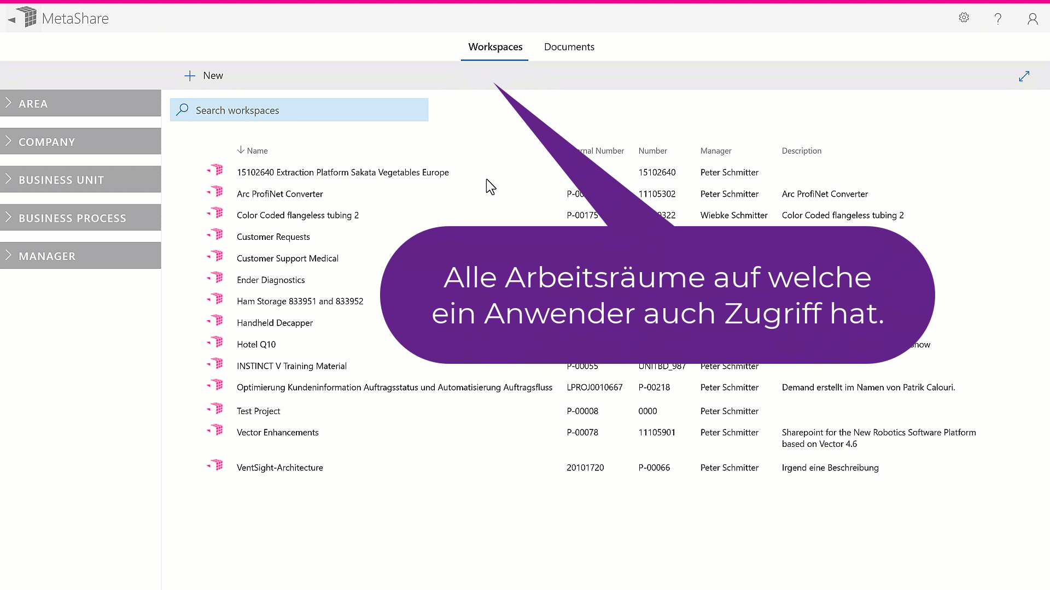
Task: Open the settings gear icon
Action: tap(964, 18)
